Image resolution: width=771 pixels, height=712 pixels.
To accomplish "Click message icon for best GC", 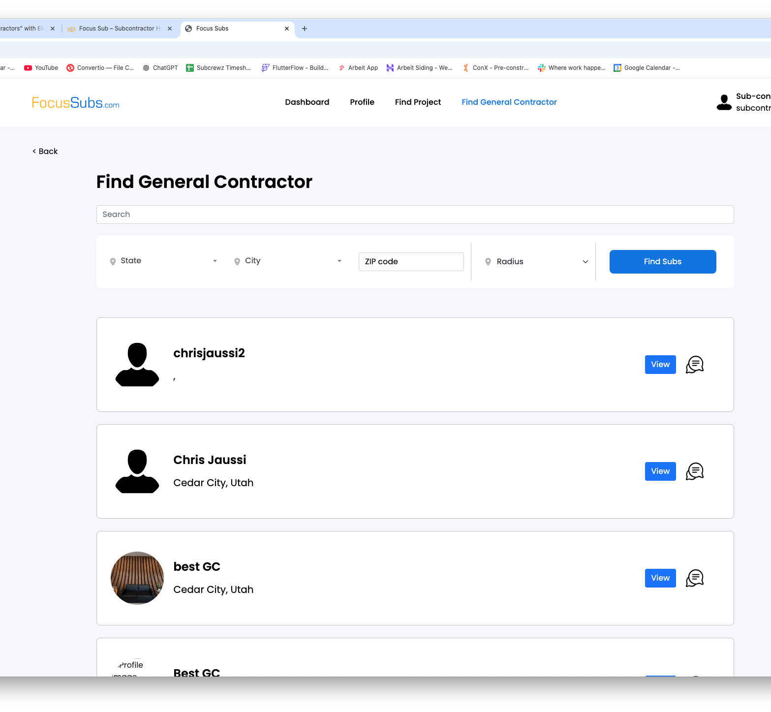I will click(694, 578).
